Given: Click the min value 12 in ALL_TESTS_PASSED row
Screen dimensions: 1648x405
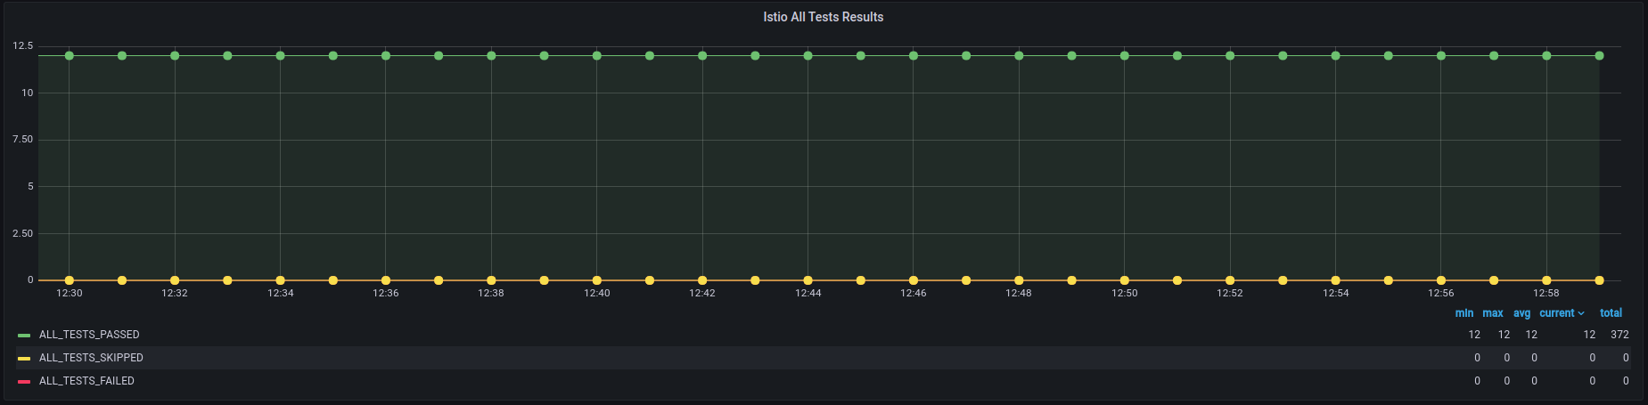Looking at the screenshot, I should (1474, 335).
